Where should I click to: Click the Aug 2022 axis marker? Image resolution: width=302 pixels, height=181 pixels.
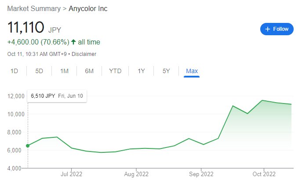[x=136, y=174]
